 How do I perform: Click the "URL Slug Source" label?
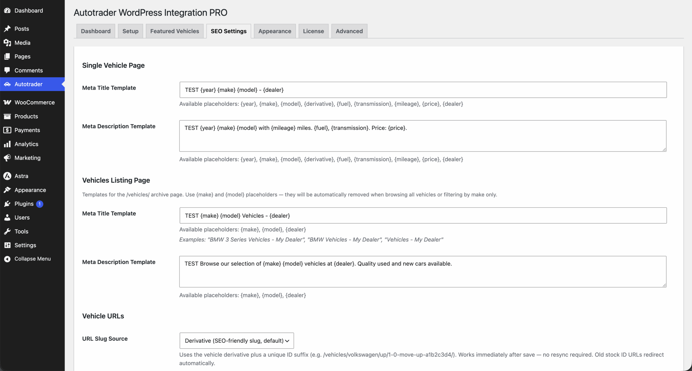click(105, 339)
